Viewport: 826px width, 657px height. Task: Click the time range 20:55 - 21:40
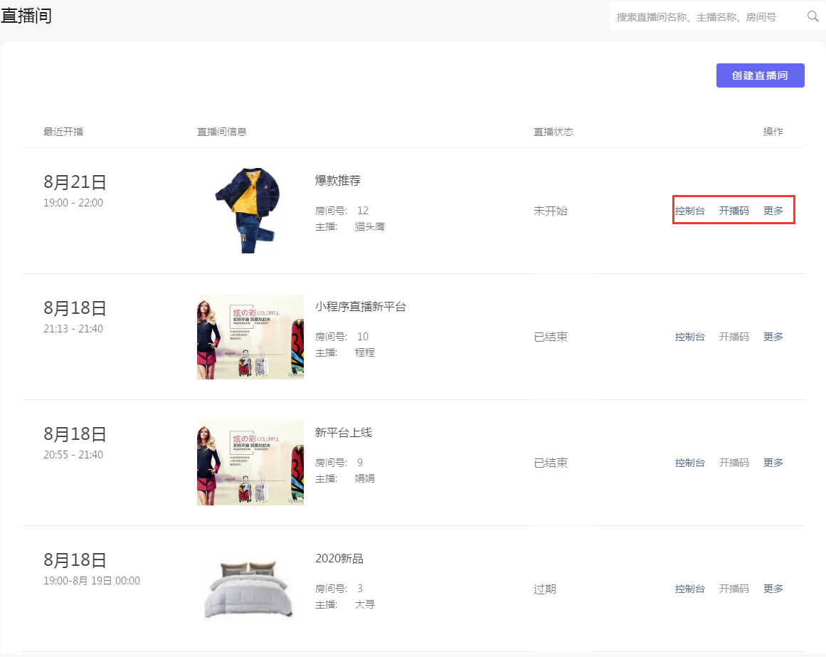[73, 455]
